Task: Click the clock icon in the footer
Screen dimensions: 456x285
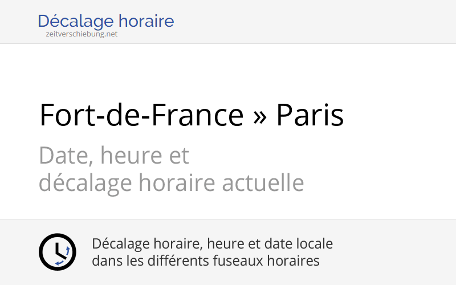Action: click(57, 251)
